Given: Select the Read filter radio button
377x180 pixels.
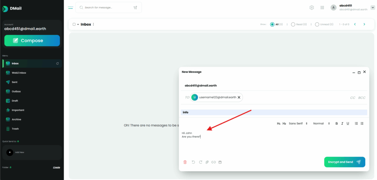Looking at the screenshot, I should (x=293, y=24).
